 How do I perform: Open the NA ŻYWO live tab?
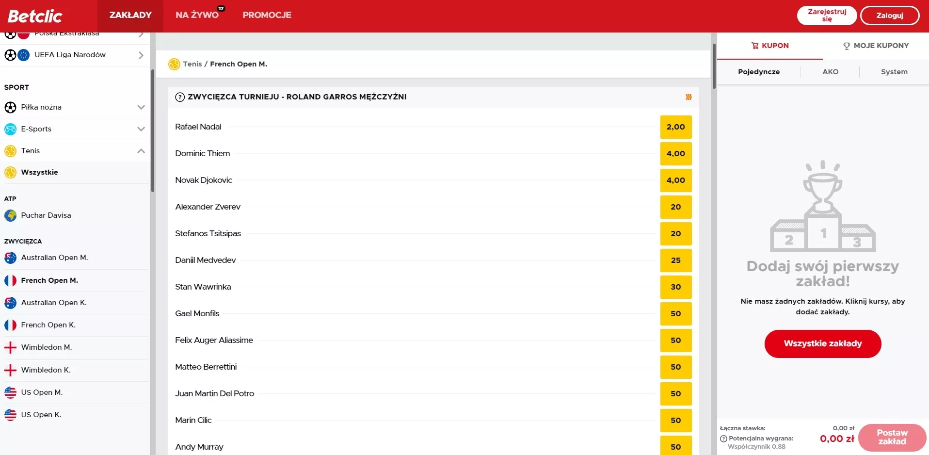197,15
